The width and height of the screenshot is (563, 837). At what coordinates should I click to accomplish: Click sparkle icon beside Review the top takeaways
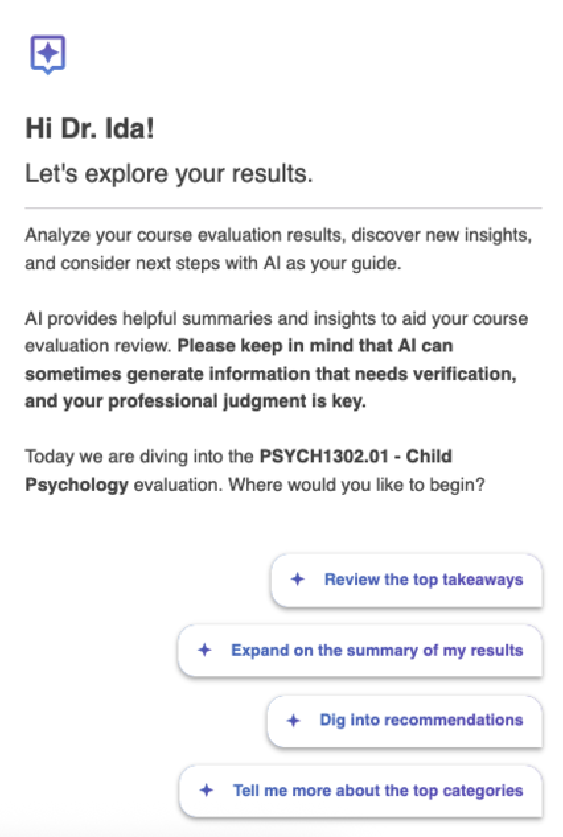(298, 580)
